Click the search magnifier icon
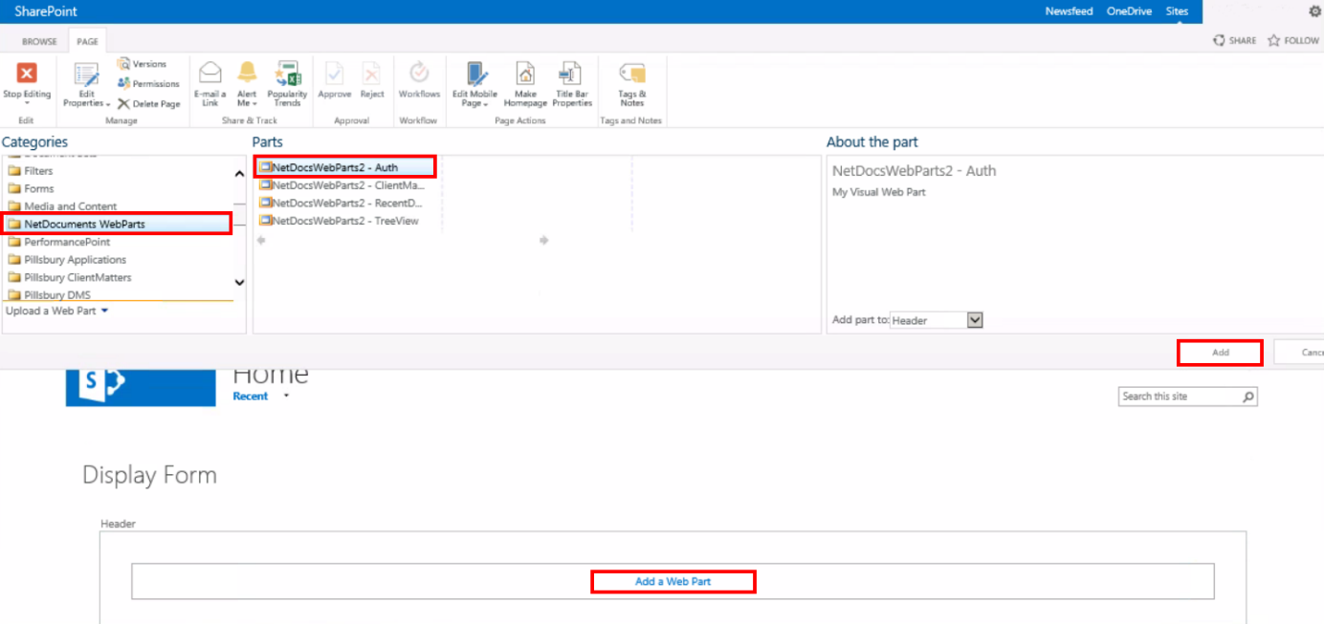Screen dimensions: 1324x624 [x=1247, y=397]
